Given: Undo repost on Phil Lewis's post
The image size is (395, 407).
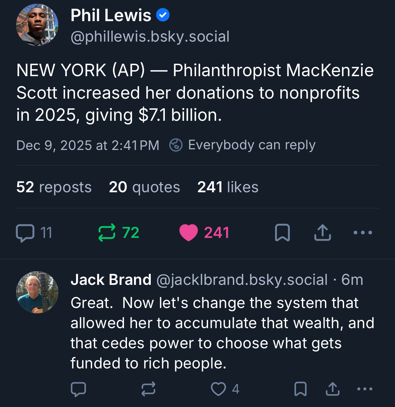Looking at the screenshot, I should coord(107,233).
